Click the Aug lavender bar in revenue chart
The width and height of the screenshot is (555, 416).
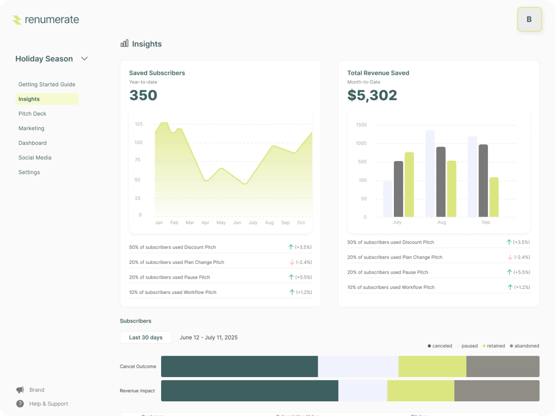click(x=430, y=174)
